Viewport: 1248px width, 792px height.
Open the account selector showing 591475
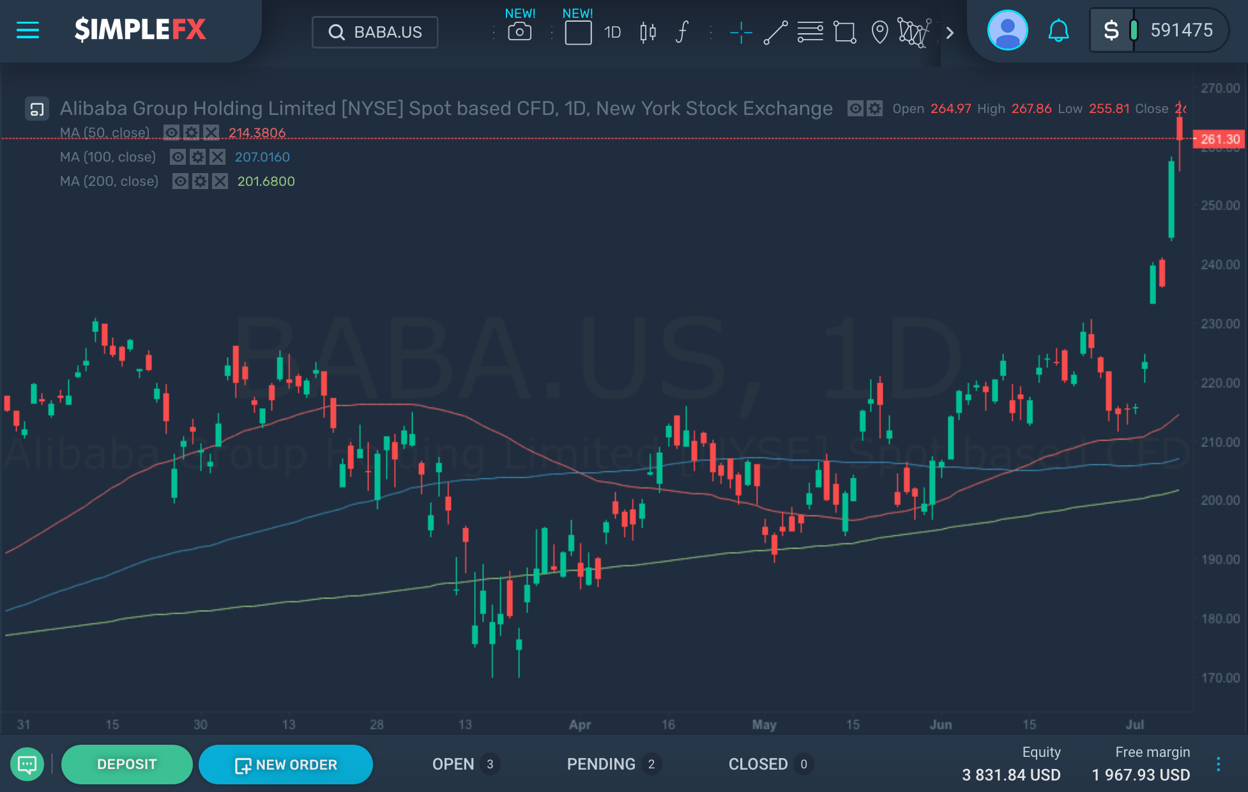click(1159, 30)
